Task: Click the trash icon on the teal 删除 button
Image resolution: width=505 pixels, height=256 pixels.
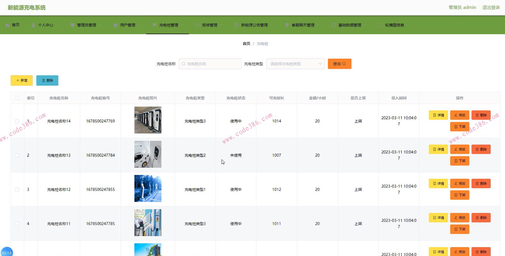Action: pos(44,80)
